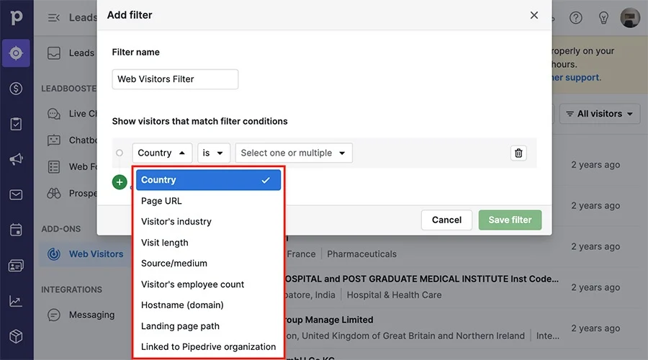Click the Prospector binoculars icon
The height and width of the screenshot is (360, 648).
(54, 193)
